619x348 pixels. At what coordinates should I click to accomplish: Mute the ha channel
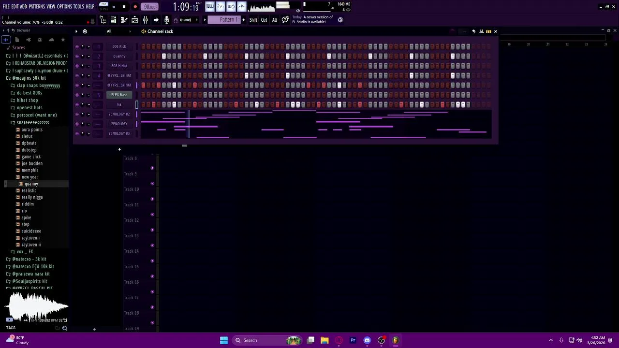[x=77, y=104]
